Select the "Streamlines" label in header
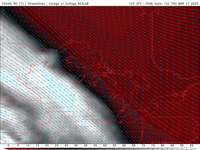This screenshot has height=150, width=200. click(x=36, y=4)
